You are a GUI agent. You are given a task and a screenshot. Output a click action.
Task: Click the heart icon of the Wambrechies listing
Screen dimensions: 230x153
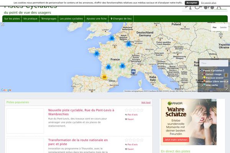pyautogui.click(x=126, y=119)
